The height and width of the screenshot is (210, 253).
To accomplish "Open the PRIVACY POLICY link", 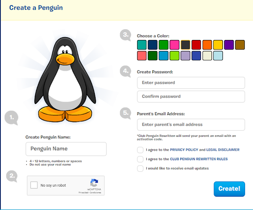I will (184, 150).
